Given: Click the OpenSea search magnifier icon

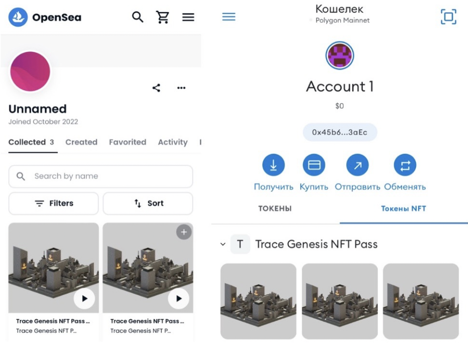Looking at the screenshot, I should (x=138, y=17).
